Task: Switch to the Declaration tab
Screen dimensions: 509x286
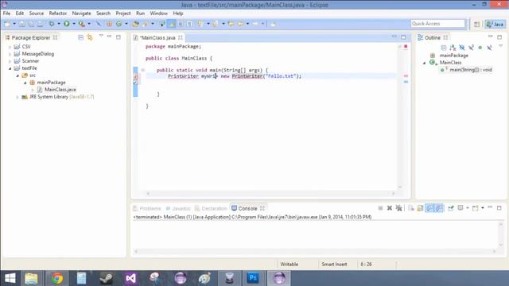Action: [x=211, y=208]
